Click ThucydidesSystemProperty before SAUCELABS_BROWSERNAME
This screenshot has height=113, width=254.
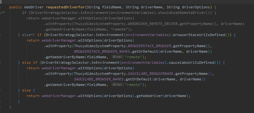pyautogui.click(x=100, y=74)
